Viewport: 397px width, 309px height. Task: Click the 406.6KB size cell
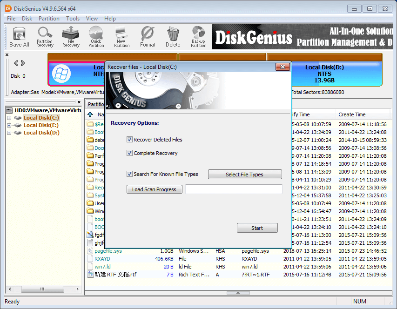point(164,259)
